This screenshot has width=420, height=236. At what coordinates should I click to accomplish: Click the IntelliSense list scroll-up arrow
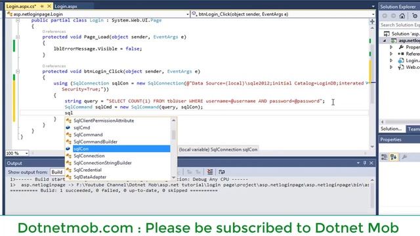coord(173,121)
